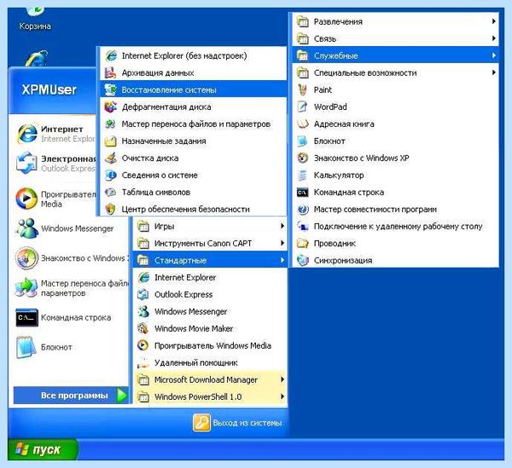Click the Подключение к удаленному рабочему столу icon
512x468 pixels.
303,226
